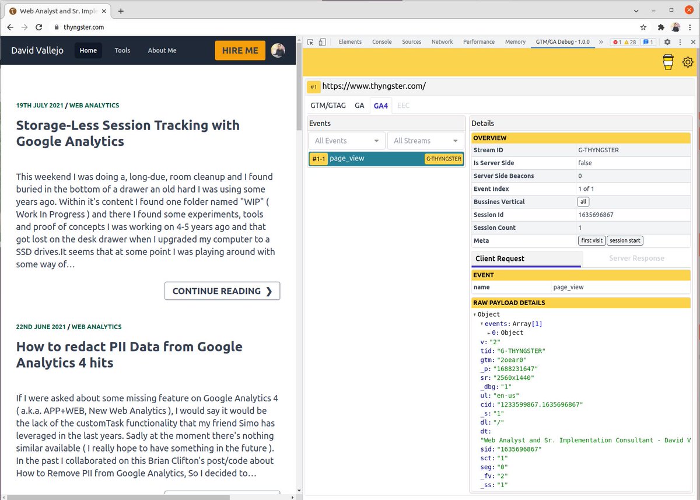Expand the 0: Object node
This screenshot has height=500, width=700.
(489, 333)
